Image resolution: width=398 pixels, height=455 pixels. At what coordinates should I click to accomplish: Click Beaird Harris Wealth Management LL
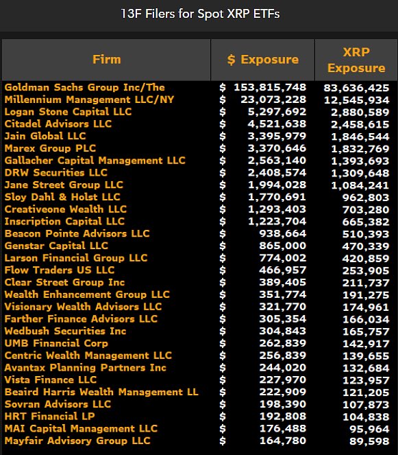tap(101, 392)
